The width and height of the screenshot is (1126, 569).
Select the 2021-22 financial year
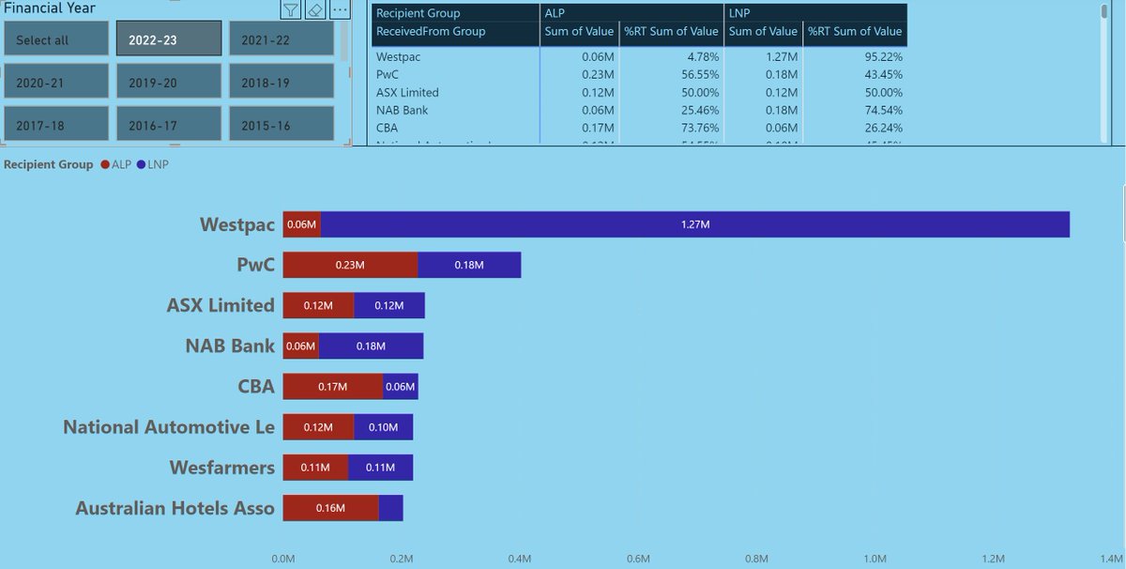(x=281, y=40)
